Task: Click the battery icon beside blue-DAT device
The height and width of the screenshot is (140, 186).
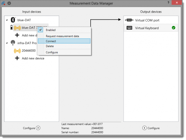Action: click(12, 27)
